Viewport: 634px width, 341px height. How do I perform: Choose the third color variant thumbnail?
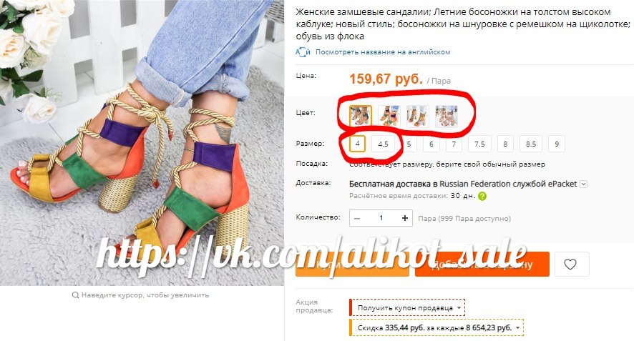pos(418,116)
